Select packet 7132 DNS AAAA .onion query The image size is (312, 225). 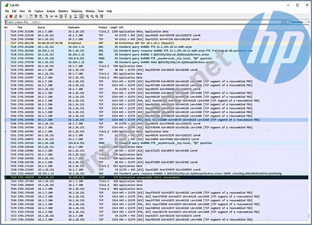(156, 62)
